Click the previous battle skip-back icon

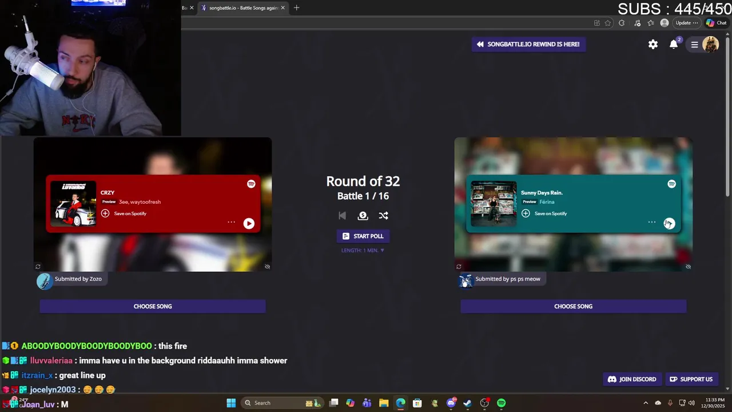(342, 216)
